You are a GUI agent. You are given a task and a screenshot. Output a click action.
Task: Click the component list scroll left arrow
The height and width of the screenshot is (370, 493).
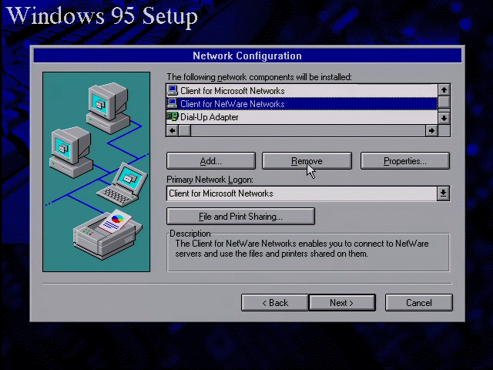click(173, 130)
